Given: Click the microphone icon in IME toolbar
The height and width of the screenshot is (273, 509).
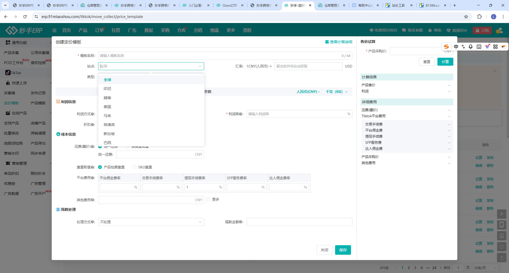Looking at the screenshot, I should tap(471, 47).
